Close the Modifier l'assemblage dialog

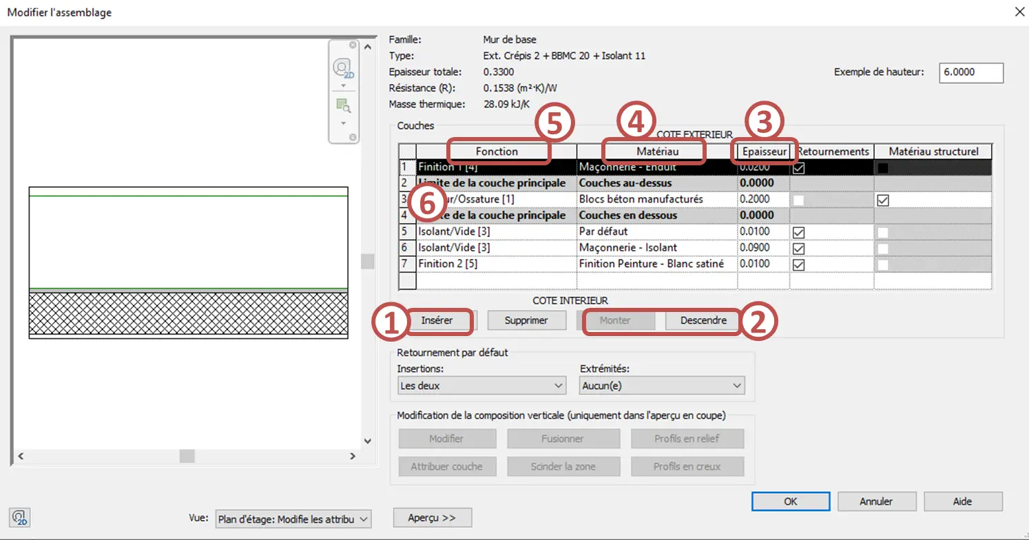point(1019,12)
